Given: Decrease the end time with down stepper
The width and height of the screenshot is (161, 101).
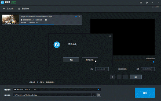Looking at the screenshot, I should (x=153, y=70).
